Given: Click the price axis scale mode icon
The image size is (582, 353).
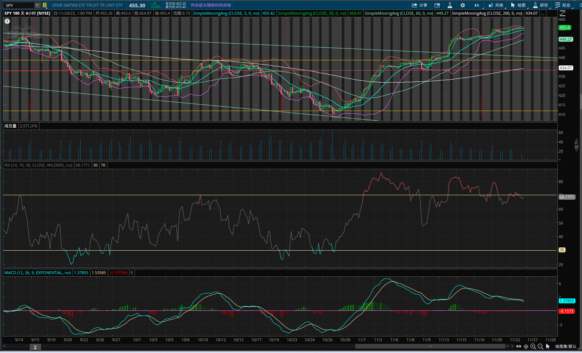Looking at the screenshot, I should (x=563, y=13).
